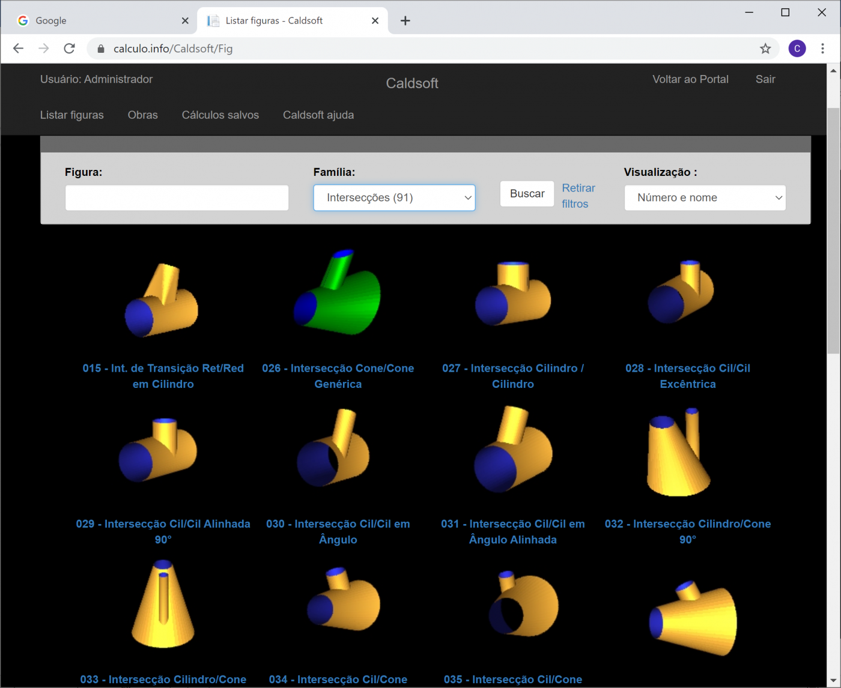
Task: Open the Cálculos salvos menu item
Action: click(x=220, y=115)
